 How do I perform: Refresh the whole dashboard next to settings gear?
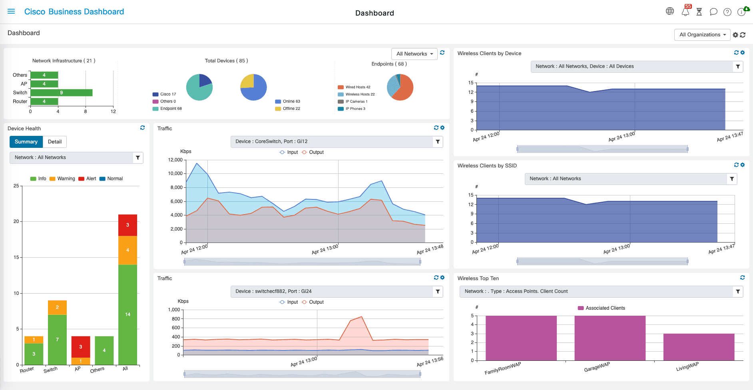[x=743, y=35]
